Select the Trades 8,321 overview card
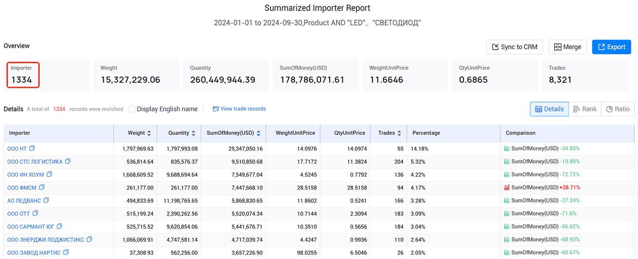This screenshot has width=638, height=259. (x=585, y=75)
